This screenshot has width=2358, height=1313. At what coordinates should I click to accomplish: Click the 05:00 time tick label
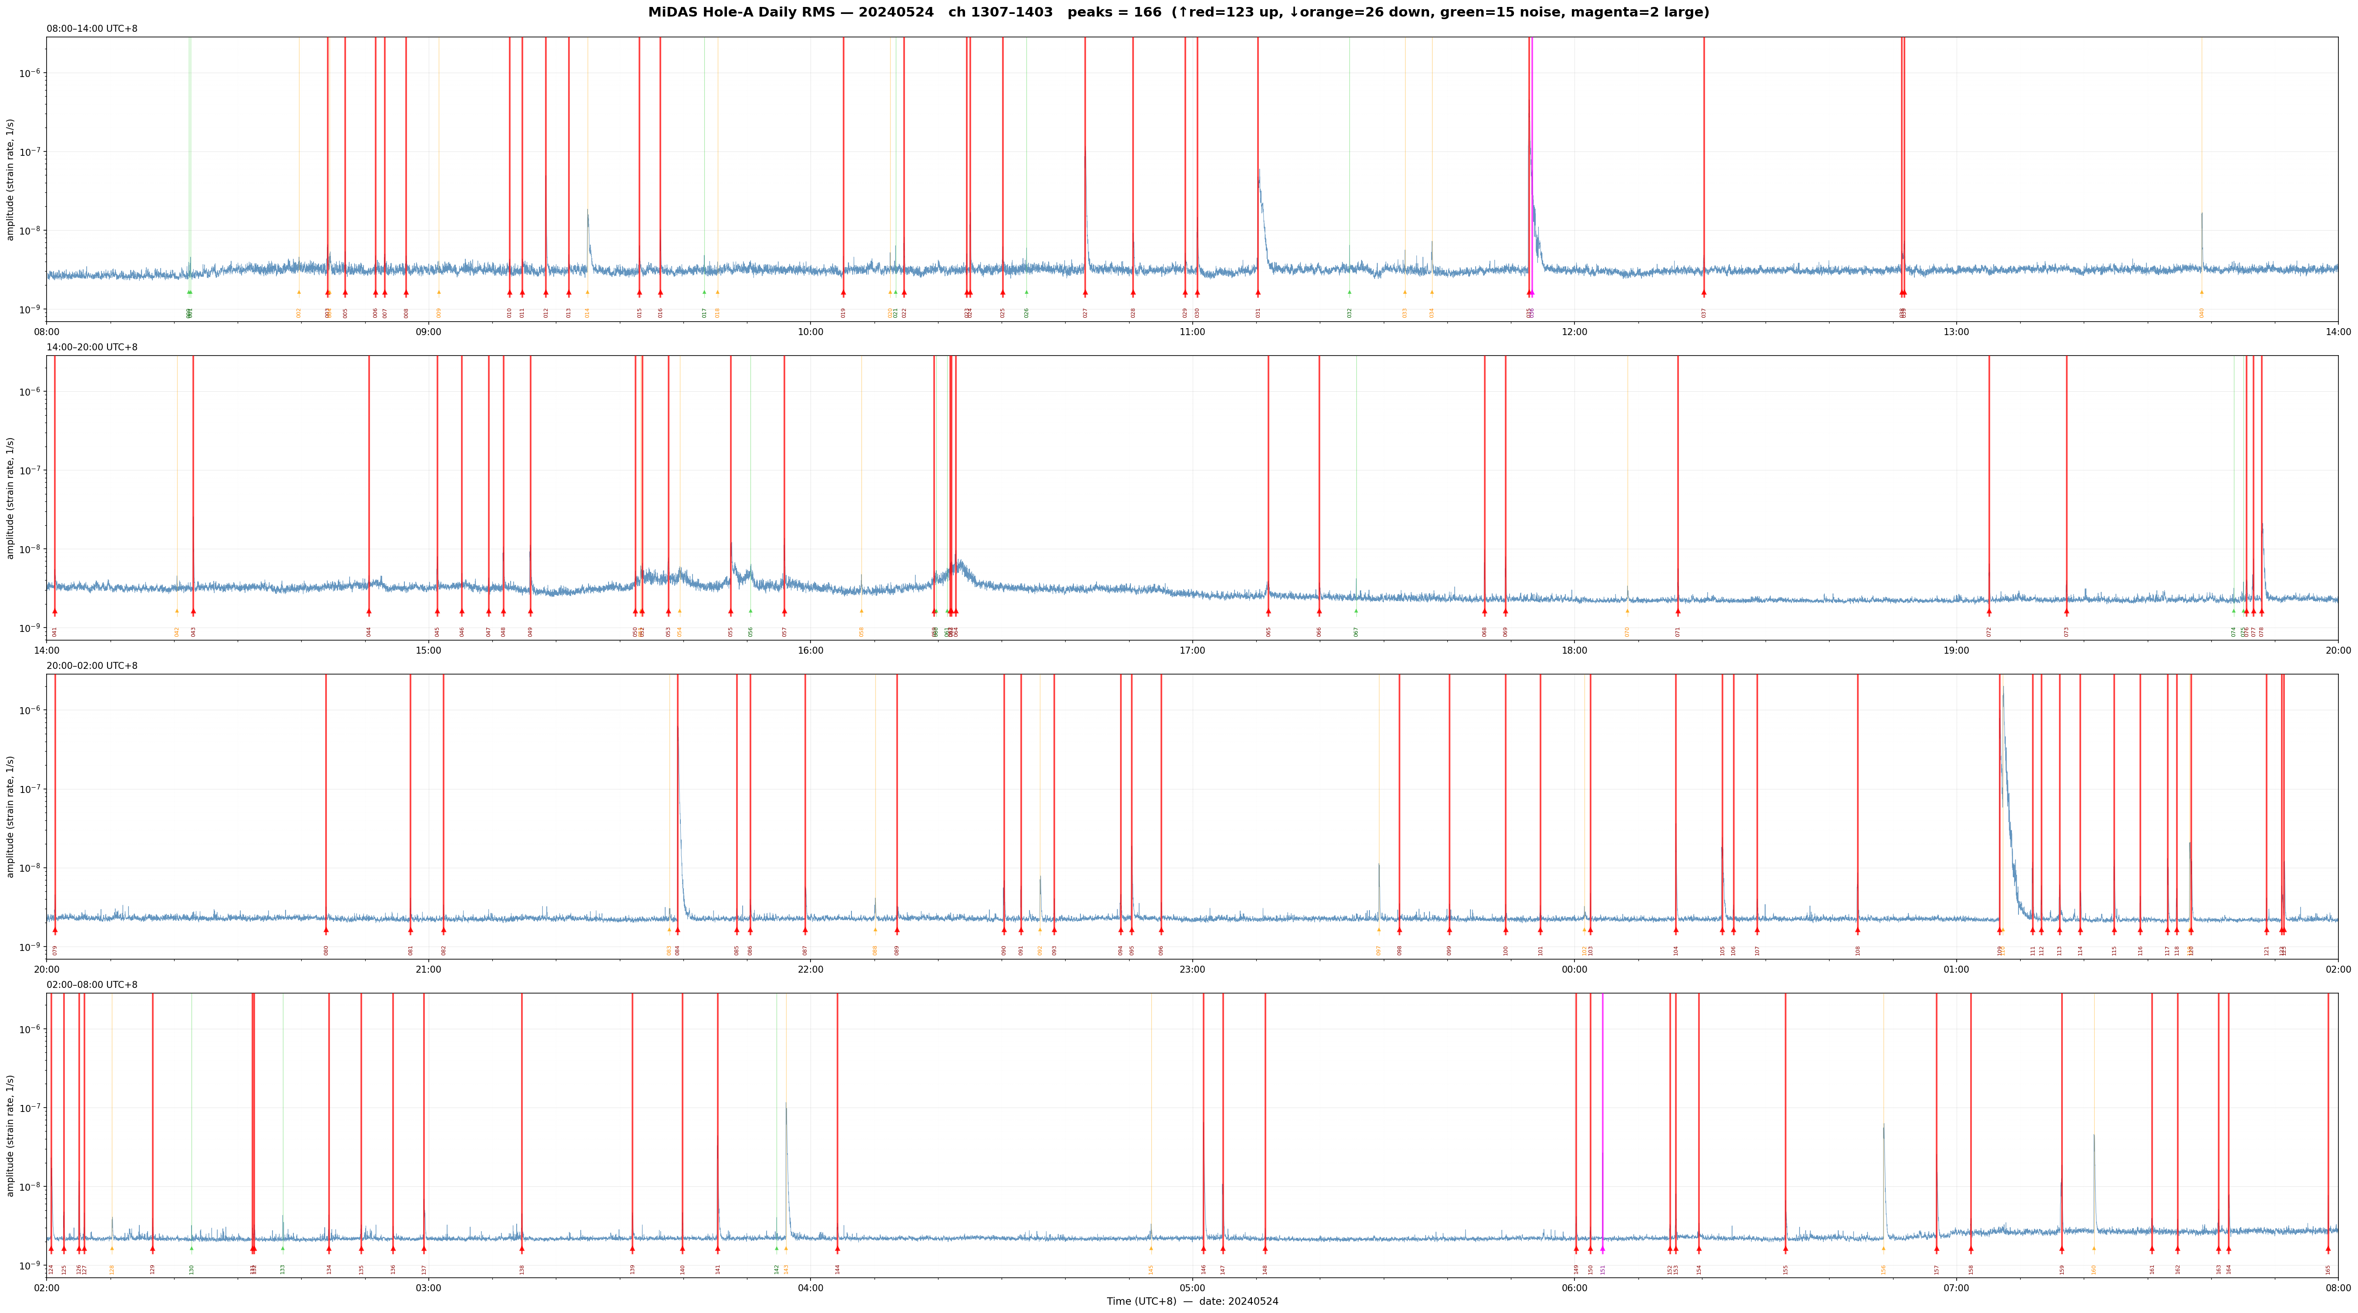1192,1288
